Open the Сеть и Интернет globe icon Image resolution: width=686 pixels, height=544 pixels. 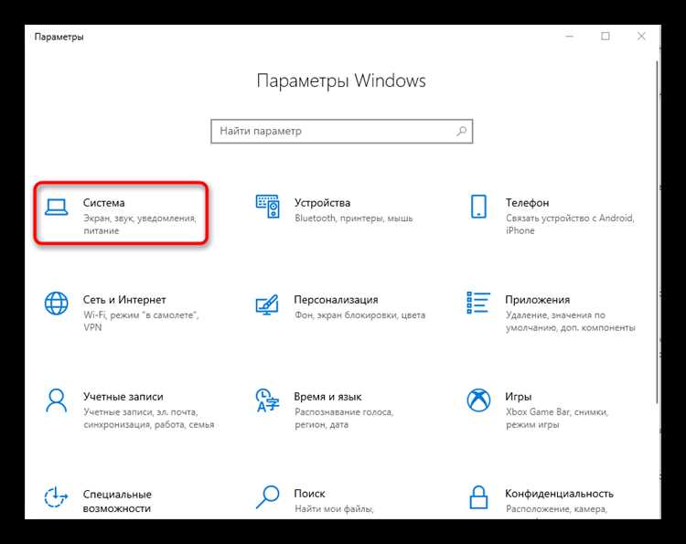coord(57,303)
